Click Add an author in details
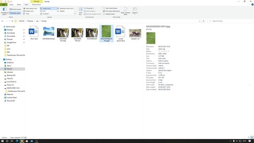 coord(163,61)
